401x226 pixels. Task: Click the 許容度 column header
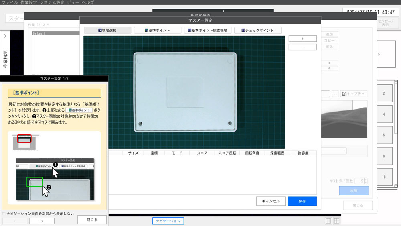(303, 153)
